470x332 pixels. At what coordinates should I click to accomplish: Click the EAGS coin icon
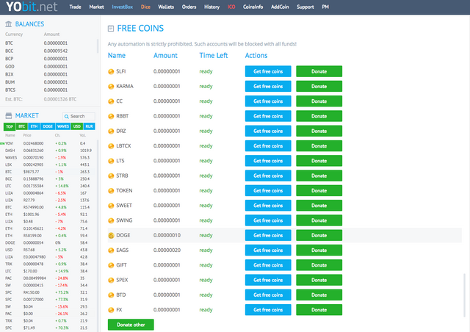[111, 250]
